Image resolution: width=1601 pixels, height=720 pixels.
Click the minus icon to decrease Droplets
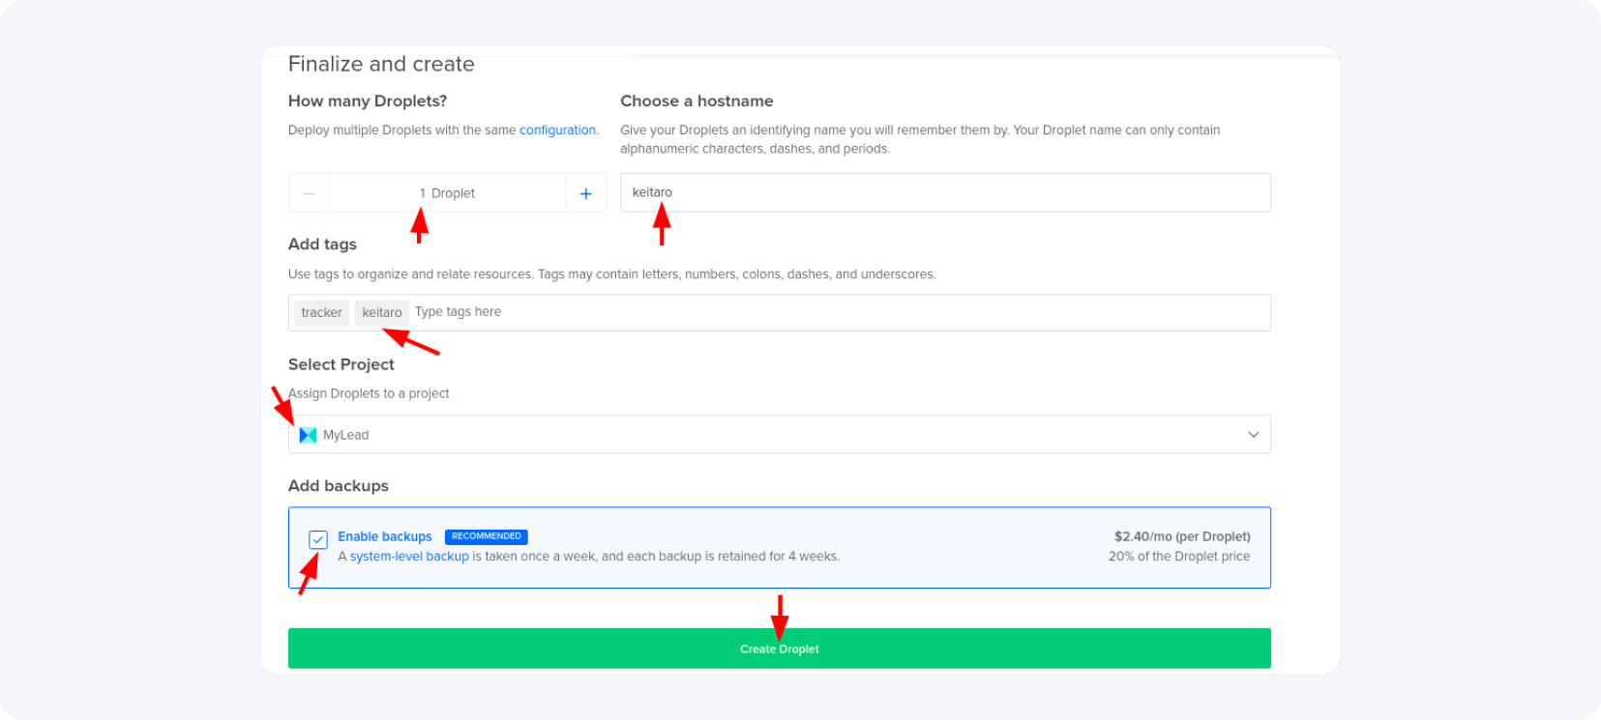point(309,193)
